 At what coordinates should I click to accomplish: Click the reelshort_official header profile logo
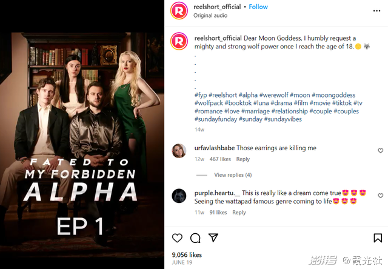pyautogui.click(x=179, y=11)
